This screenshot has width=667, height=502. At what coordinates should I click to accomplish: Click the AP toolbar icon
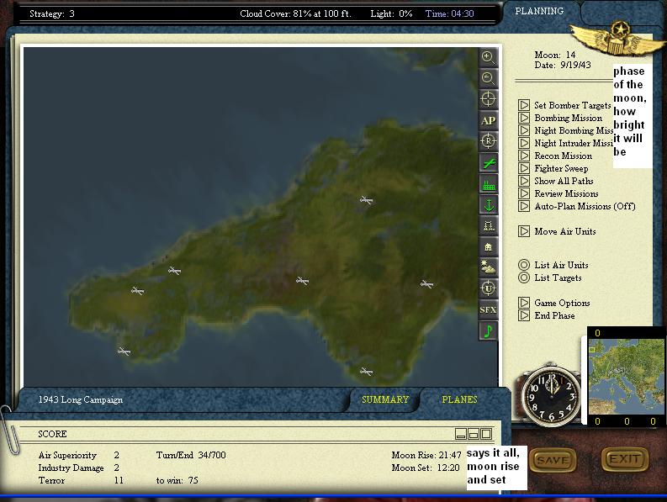(x=488, y=120)
